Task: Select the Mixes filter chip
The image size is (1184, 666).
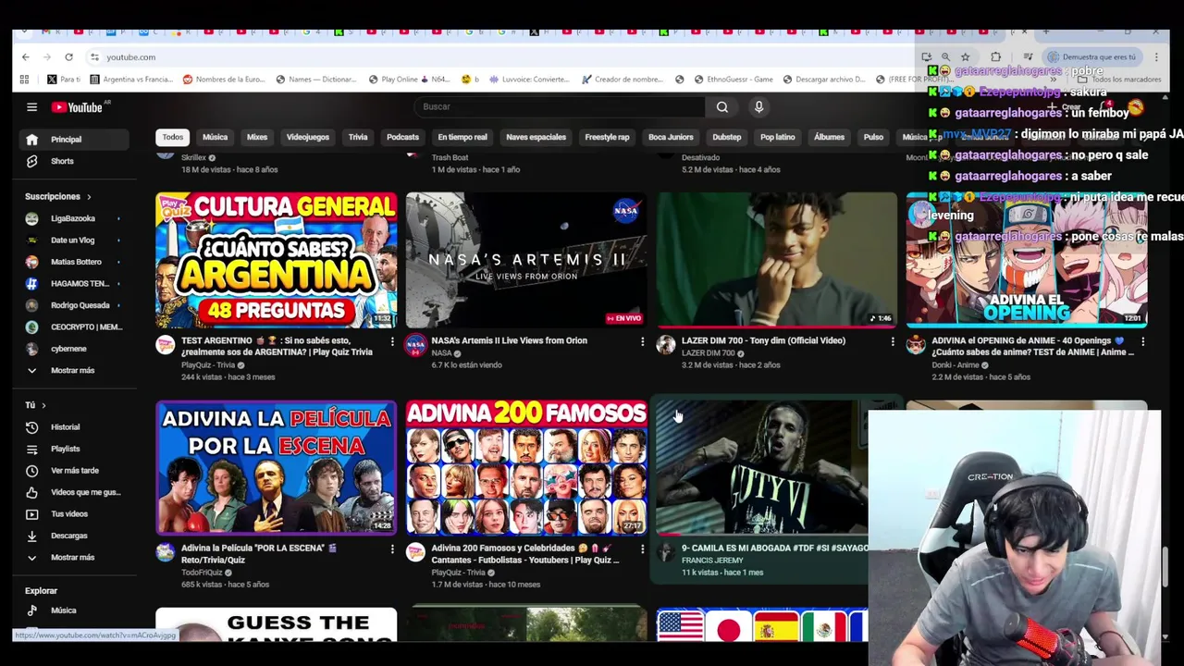Action: pos(257,137)
